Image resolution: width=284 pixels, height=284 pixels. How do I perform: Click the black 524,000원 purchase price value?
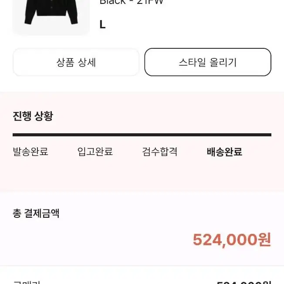(x=244, y=282)
